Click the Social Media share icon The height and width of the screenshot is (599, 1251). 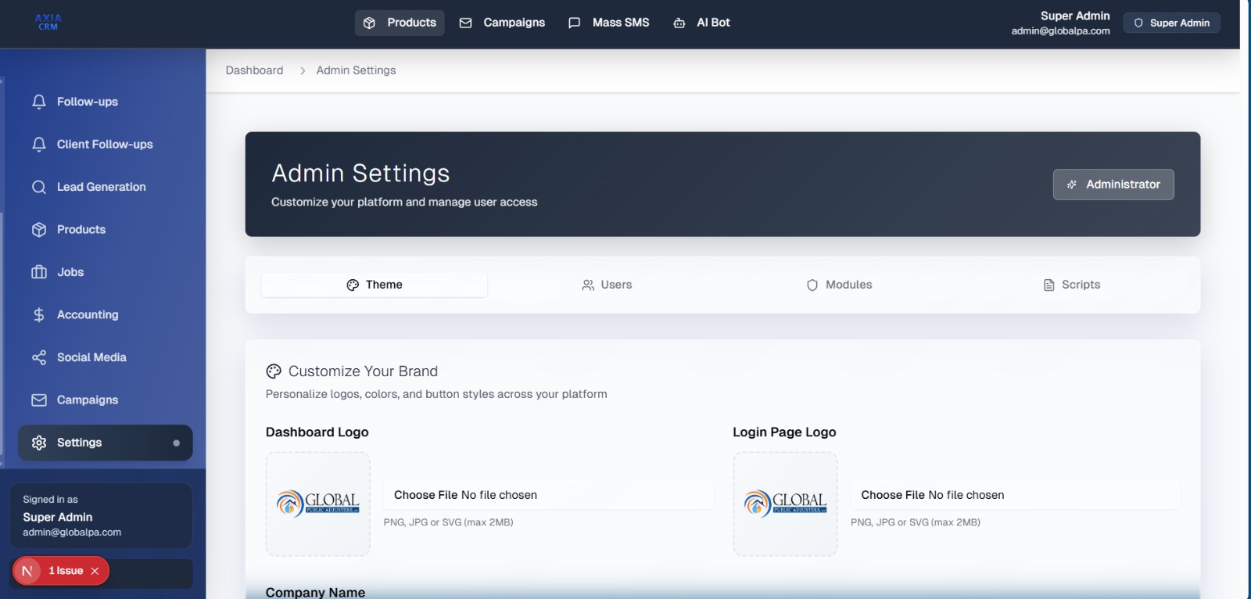tap(39, 357)
